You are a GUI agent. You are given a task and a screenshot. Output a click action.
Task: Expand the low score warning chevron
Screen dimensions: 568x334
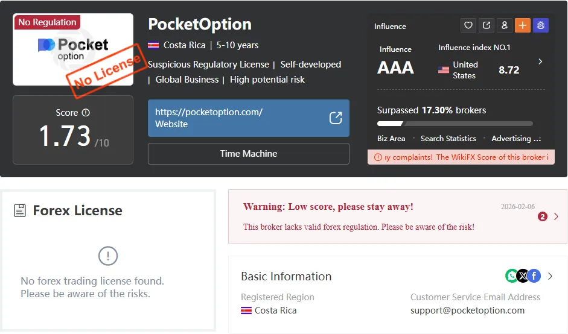[556, 216]
